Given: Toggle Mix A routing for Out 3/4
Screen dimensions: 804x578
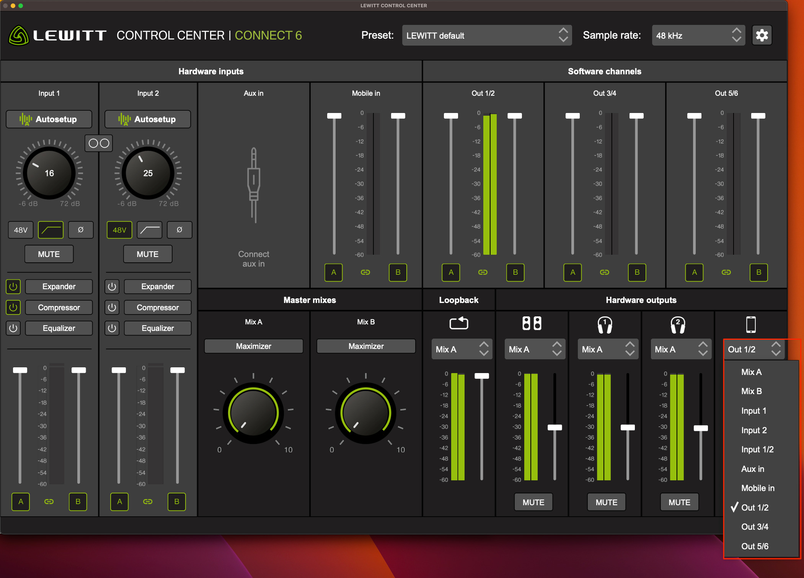Looking at the screenshot, I should point(573,272).
